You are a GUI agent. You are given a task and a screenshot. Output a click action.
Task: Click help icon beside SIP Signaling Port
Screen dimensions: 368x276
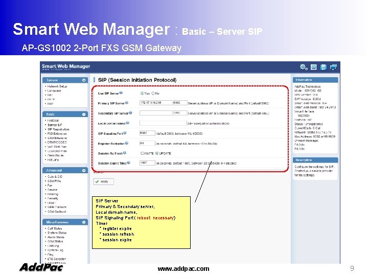pyautogui.click(x=125, y=133)
